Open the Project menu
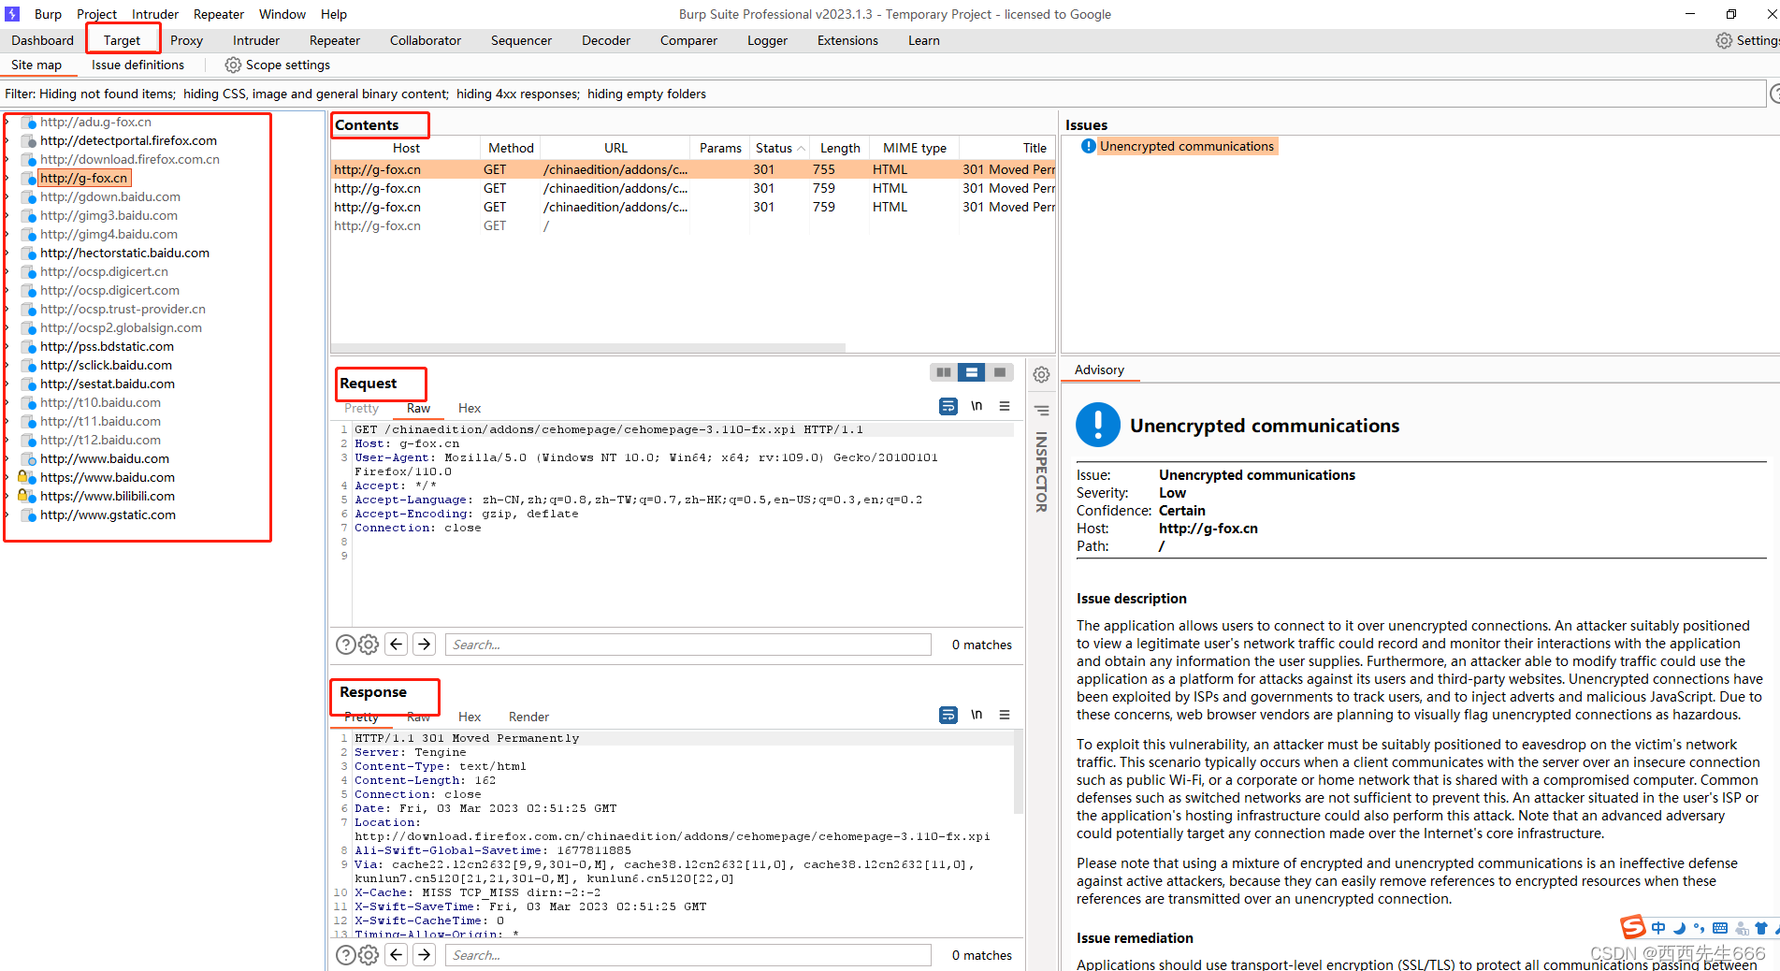 [96, 14]
